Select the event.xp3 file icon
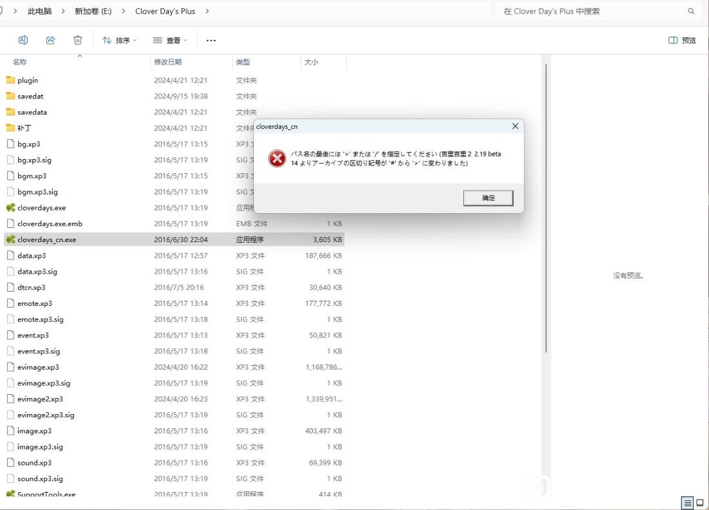Image resolution: width=709 pixels, height=510 pixels. point(10,335)
